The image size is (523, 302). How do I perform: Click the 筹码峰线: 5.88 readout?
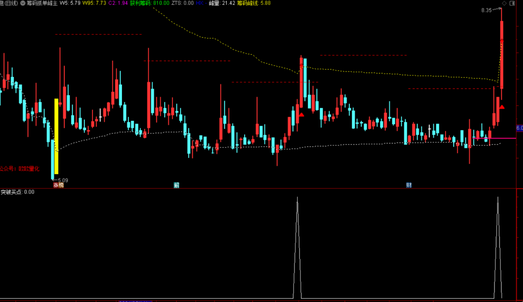click(x=254, y=3)
